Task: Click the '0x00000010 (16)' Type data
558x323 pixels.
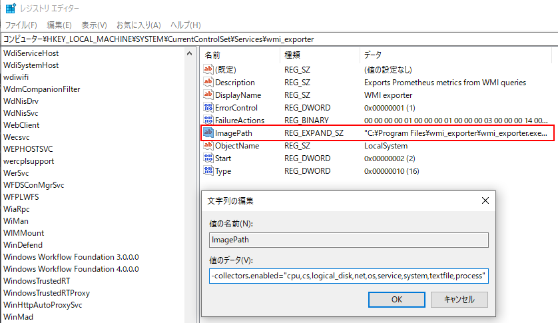Action: pyautogui.click(x=392, y=171)
